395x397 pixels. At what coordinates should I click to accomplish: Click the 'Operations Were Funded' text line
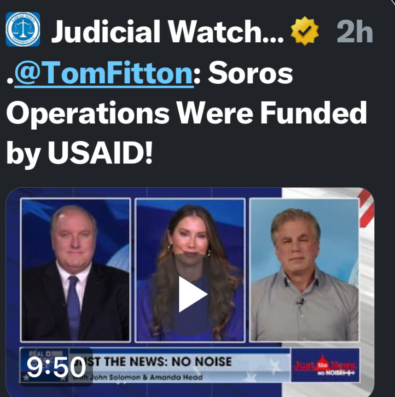tap(186, 113)
